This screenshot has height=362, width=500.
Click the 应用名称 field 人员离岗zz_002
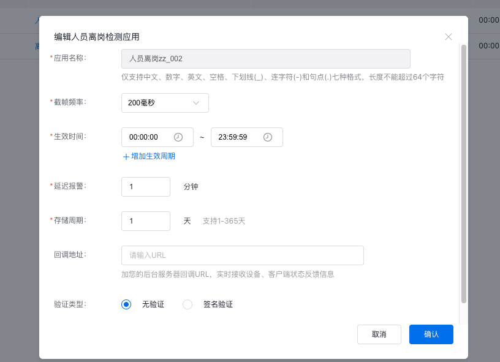(x=266, y=59)
